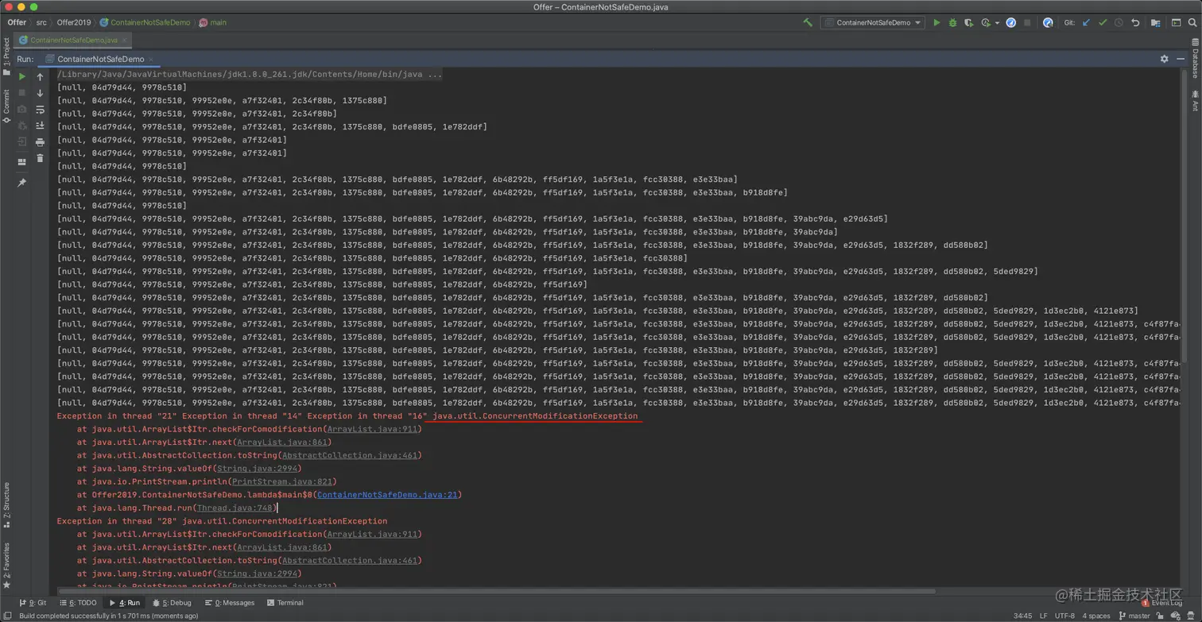This screenshot has width=1202, height=622.
Task: Expand the profiler options arrow
Action: (997, 23)
